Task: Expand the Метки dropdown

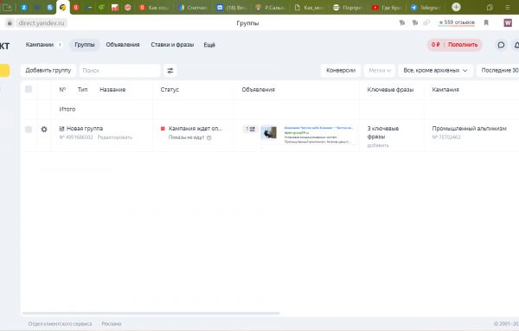Action: pos(380,70)
